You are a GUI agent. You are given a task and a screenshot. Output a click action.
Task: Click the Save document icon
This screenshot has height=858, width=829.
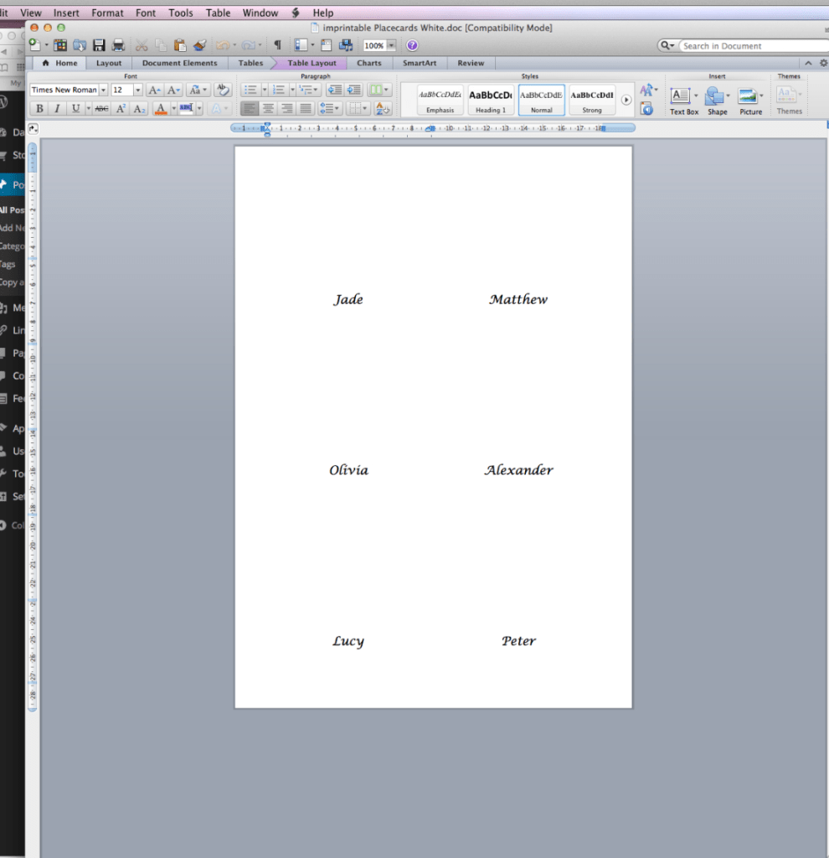pyautogui.click(x=100, y=45)
